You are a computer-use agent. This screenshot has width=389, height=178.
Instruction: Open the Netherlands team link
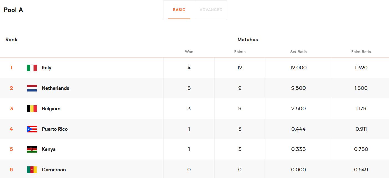[55, 88]
